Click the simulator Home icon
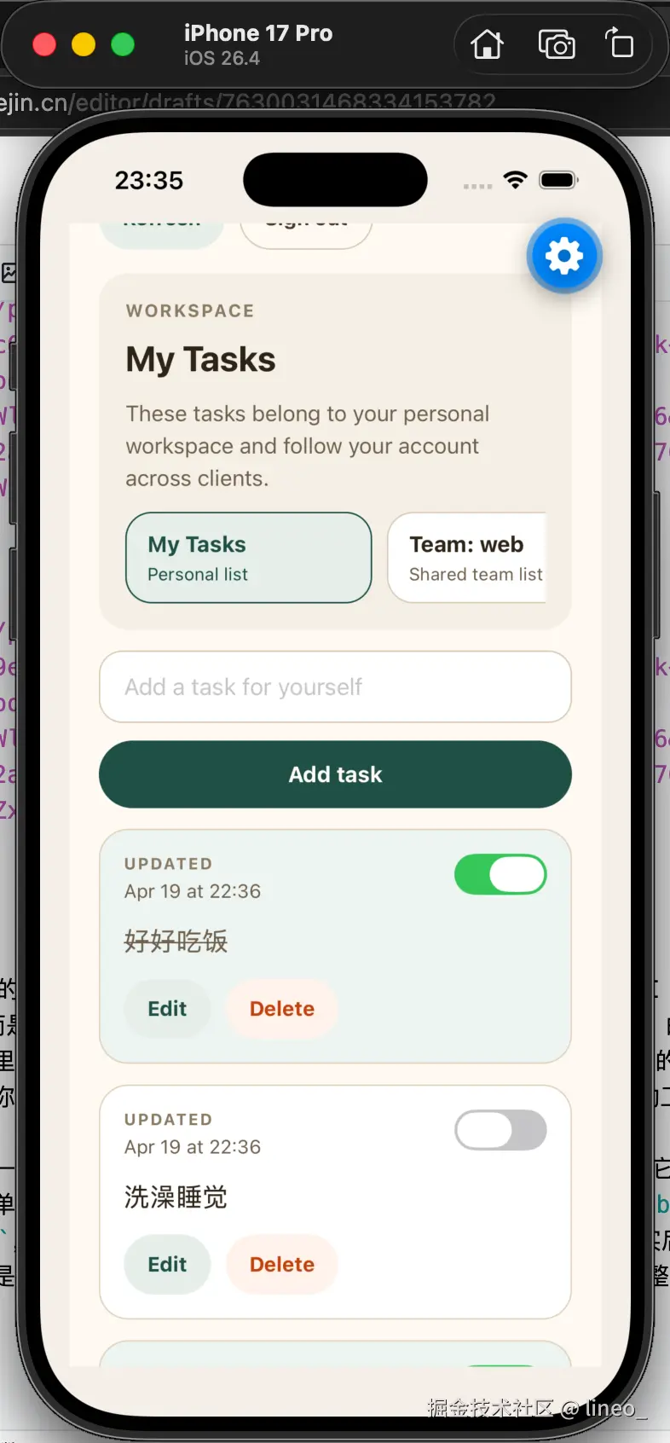The image size is (670, 1443). 488,44
